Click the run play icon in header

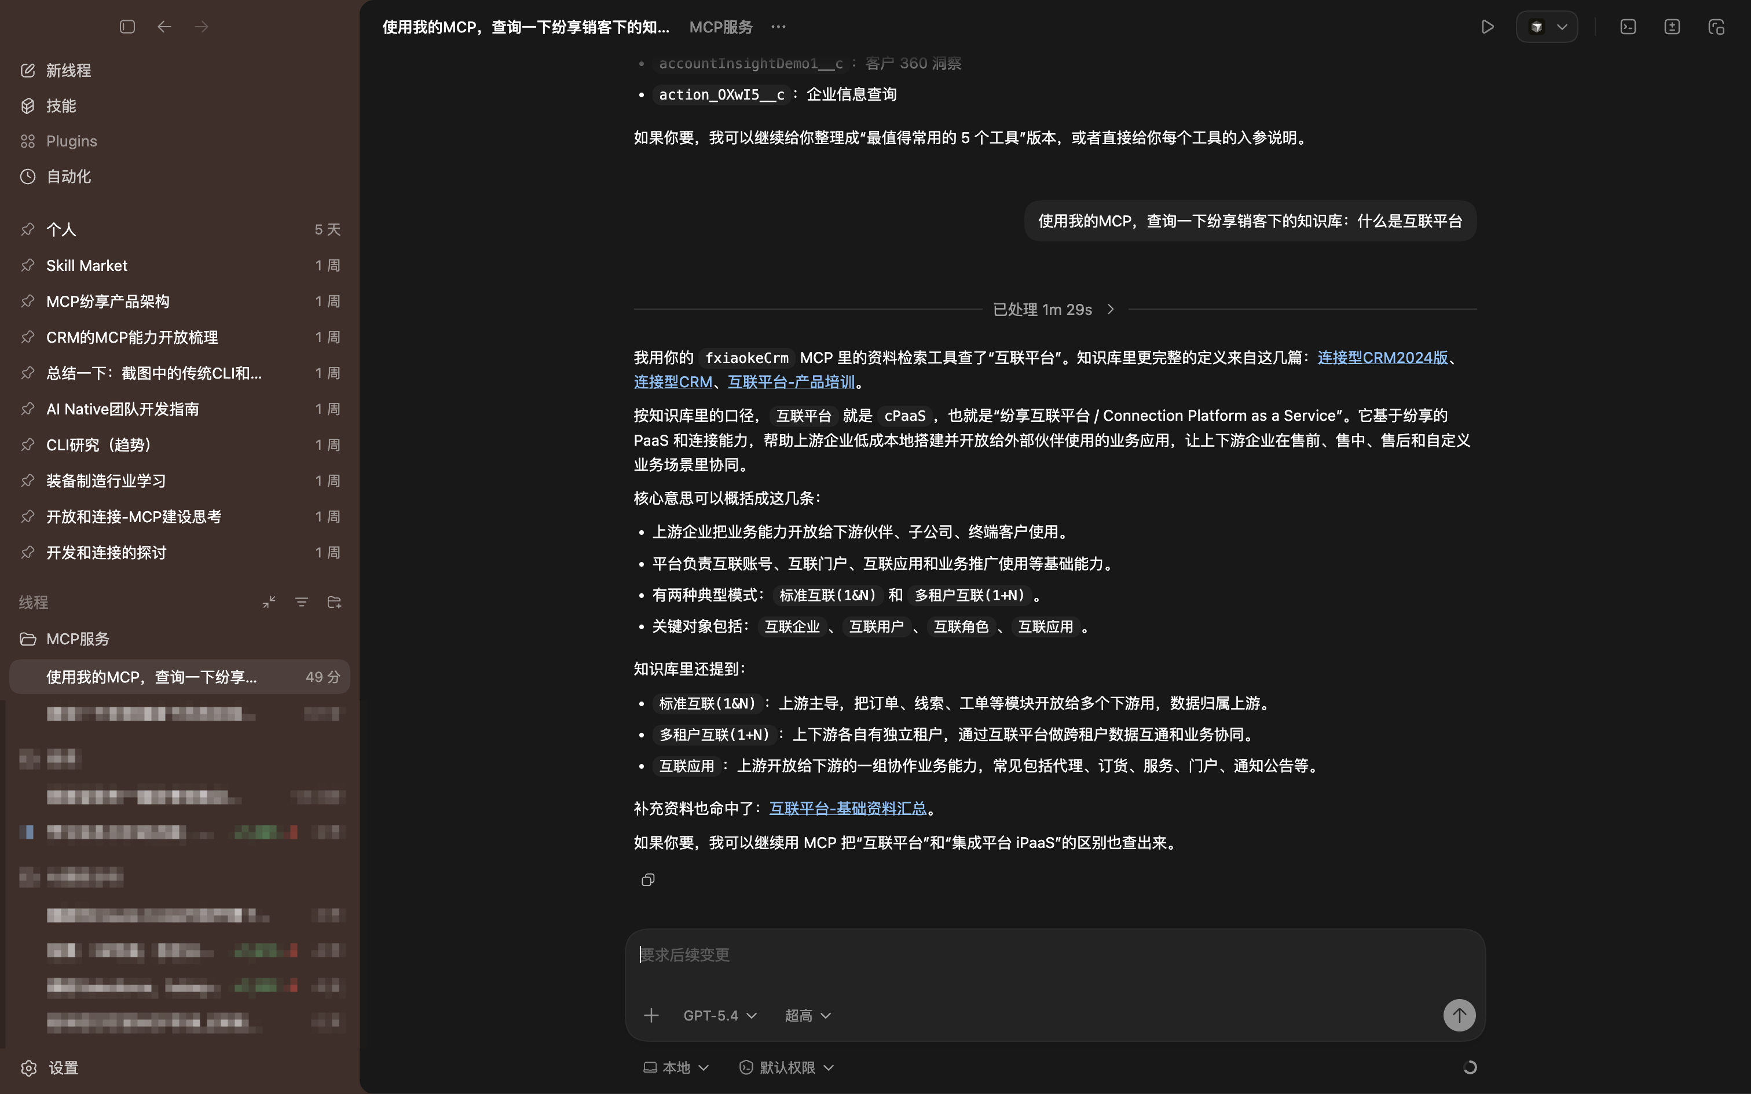1487,27
